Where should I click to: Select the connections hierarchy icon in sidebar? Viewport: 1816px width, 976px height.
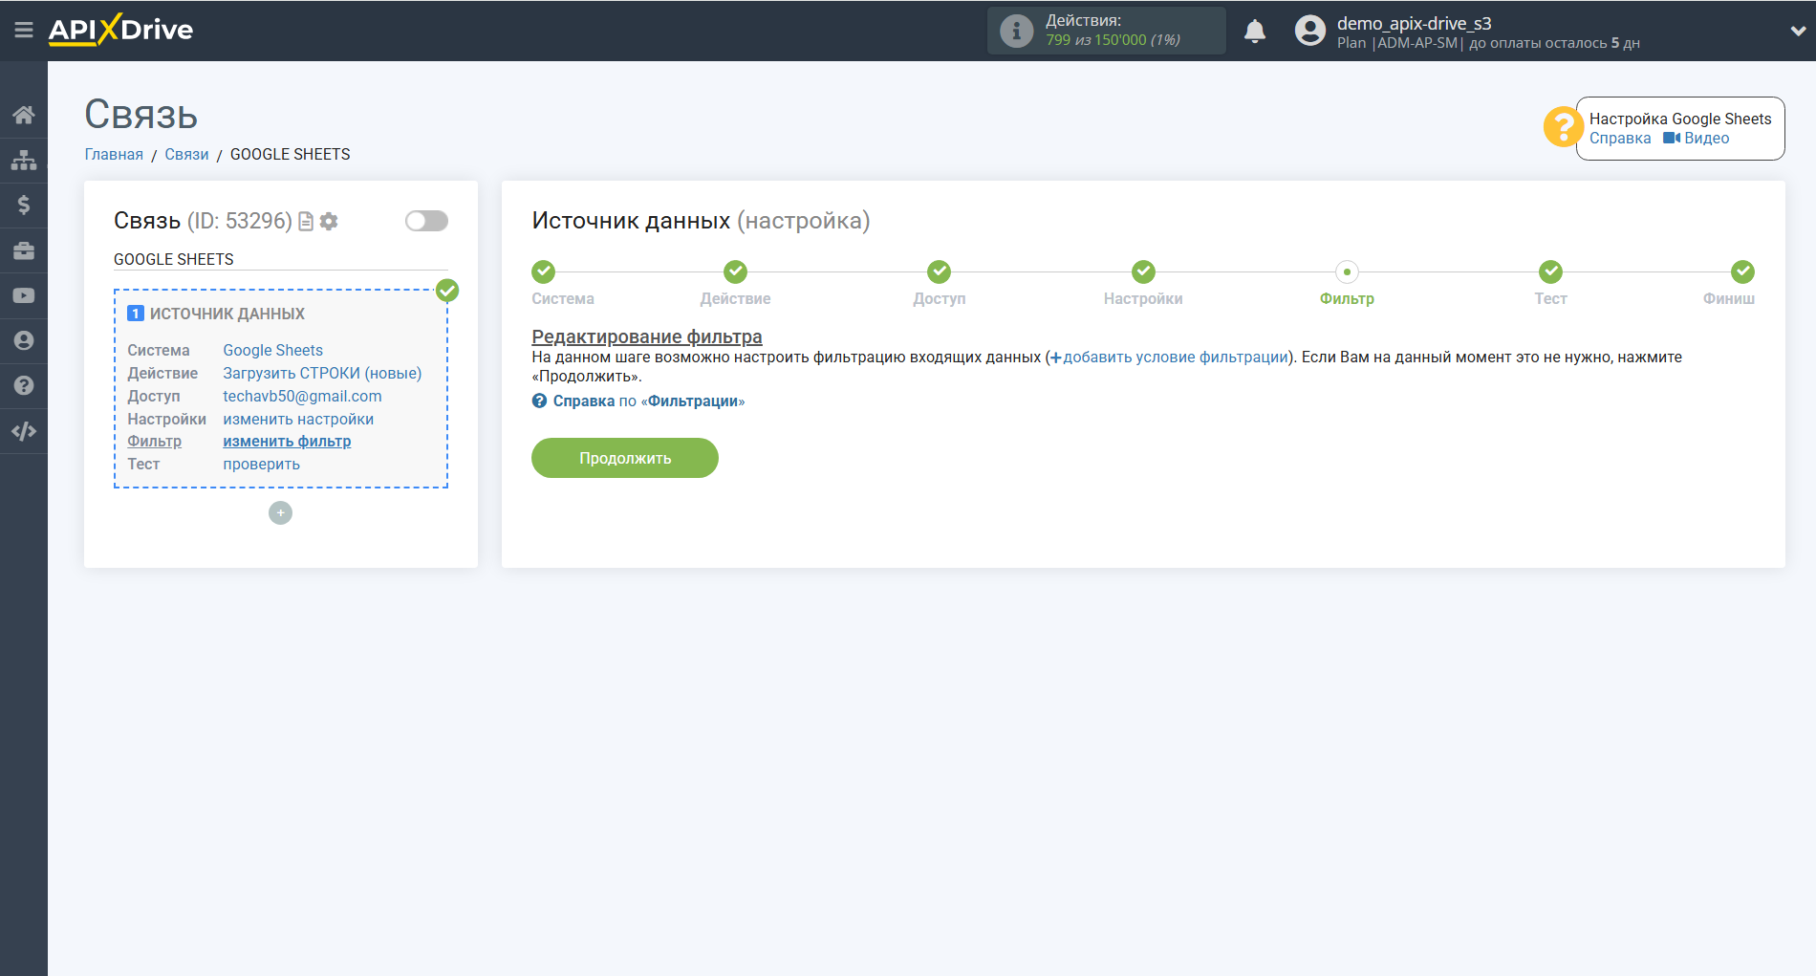point(23,160)
